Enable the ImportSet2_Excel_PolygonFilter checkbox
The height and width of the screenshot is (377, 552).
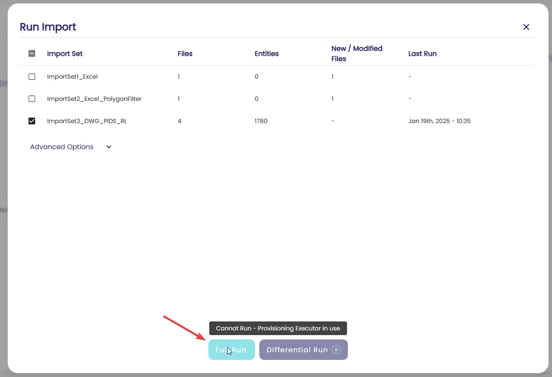click(32, 99)
